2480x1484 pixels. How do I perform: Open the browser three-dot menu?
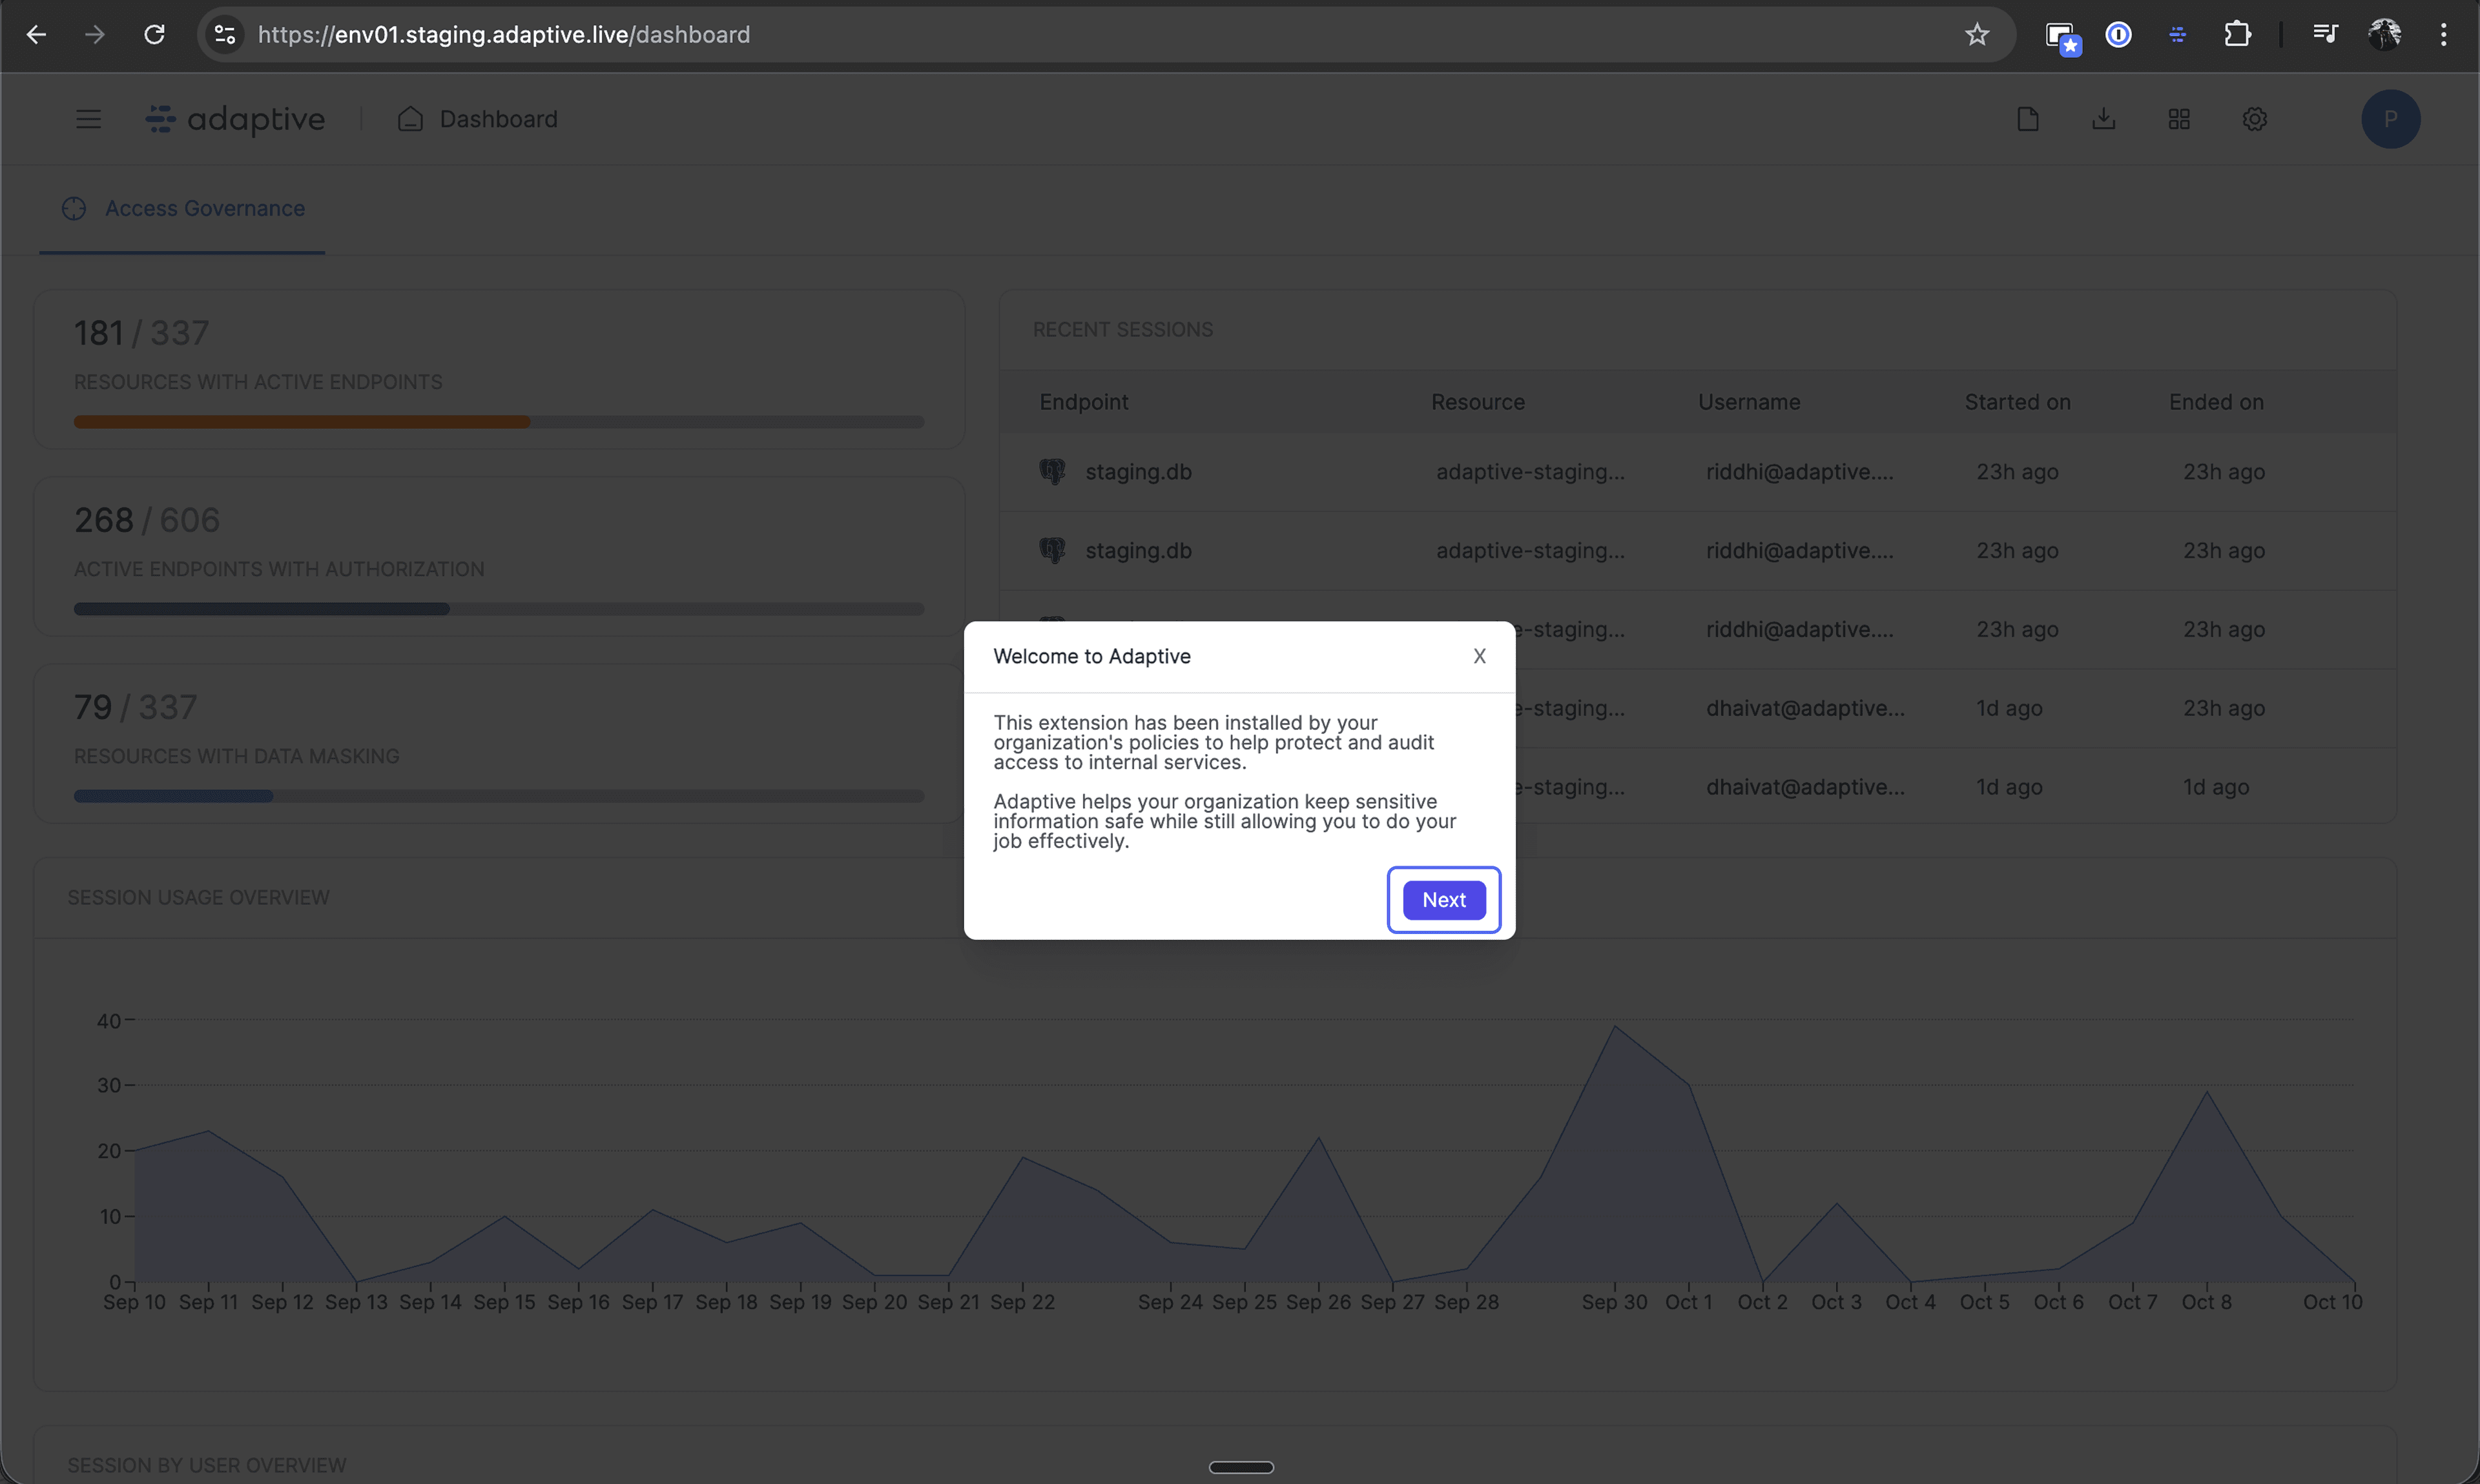tap(2443, 35)
